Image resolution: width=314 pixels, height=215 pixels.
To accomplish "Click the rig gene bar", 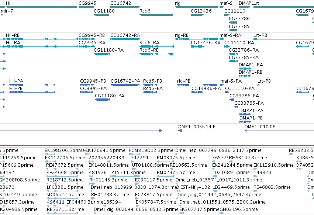I will (196, 7).
